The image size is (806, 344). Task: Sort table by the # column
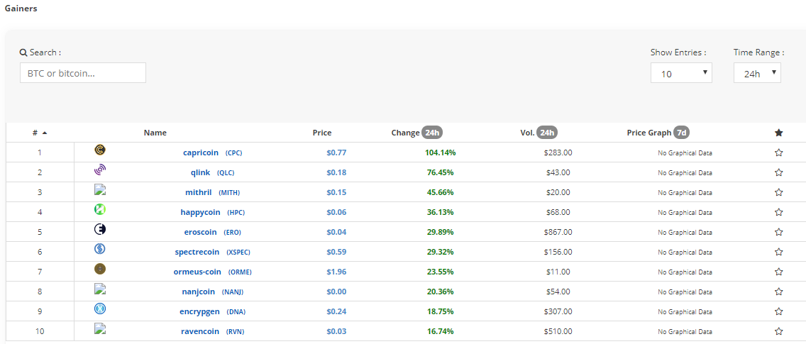[40, 133]
